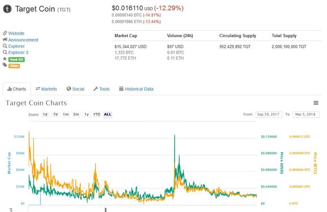
Task: Click the $97 USD volume value
Action: click(175, 46)
